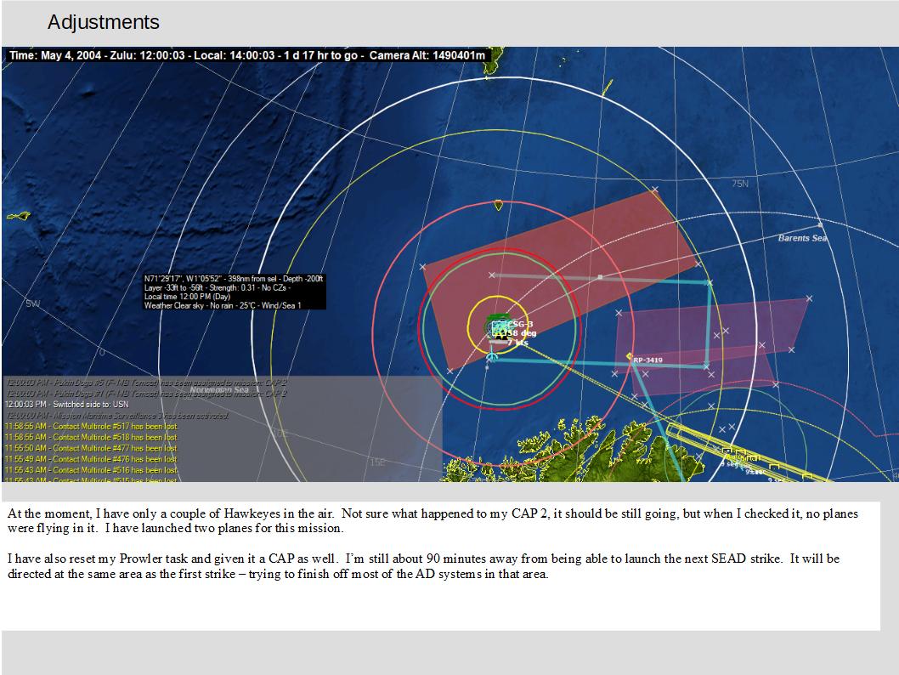Image resolution: width=899 pixels, height=675 pixels.
Task: Click the 5W longitude label
Action: click(x=32, y=303)
